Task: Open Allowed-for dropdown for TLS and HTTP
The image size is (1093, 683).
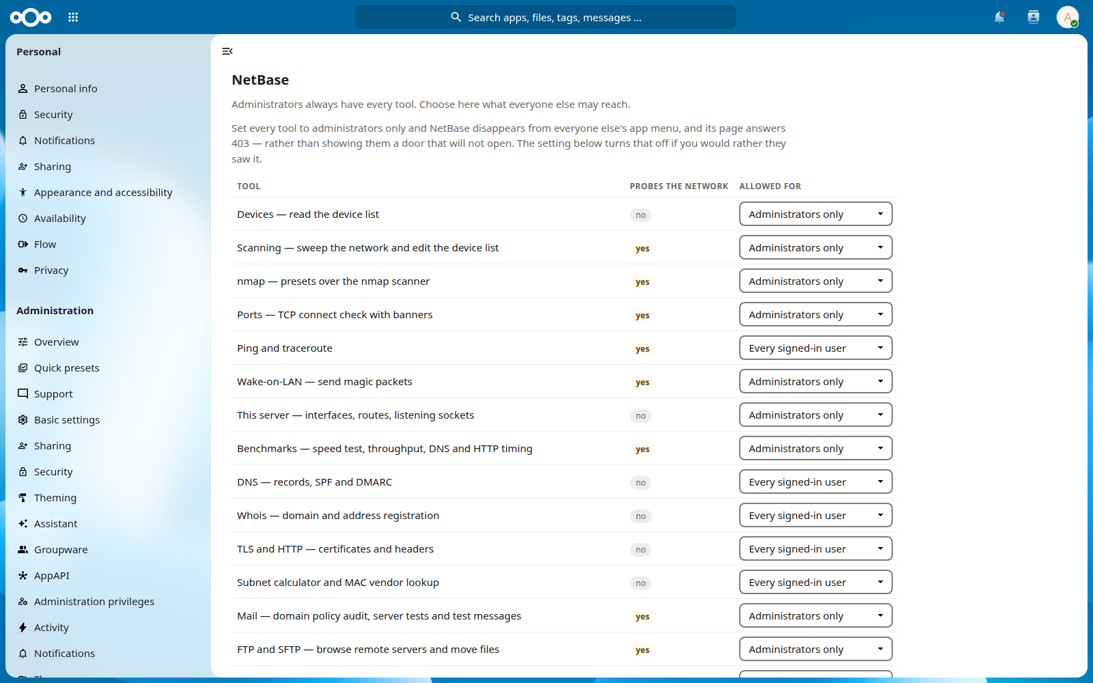Action: point(816,549)
